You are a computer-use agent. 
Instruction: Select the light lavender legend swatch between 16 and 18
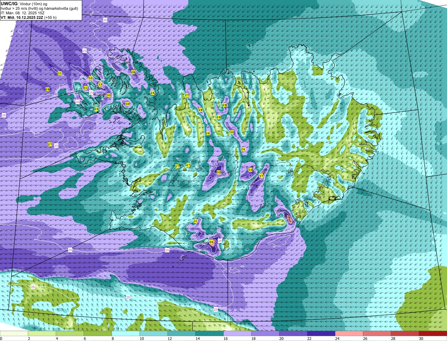pyautogui.click(x=237, y=333)
